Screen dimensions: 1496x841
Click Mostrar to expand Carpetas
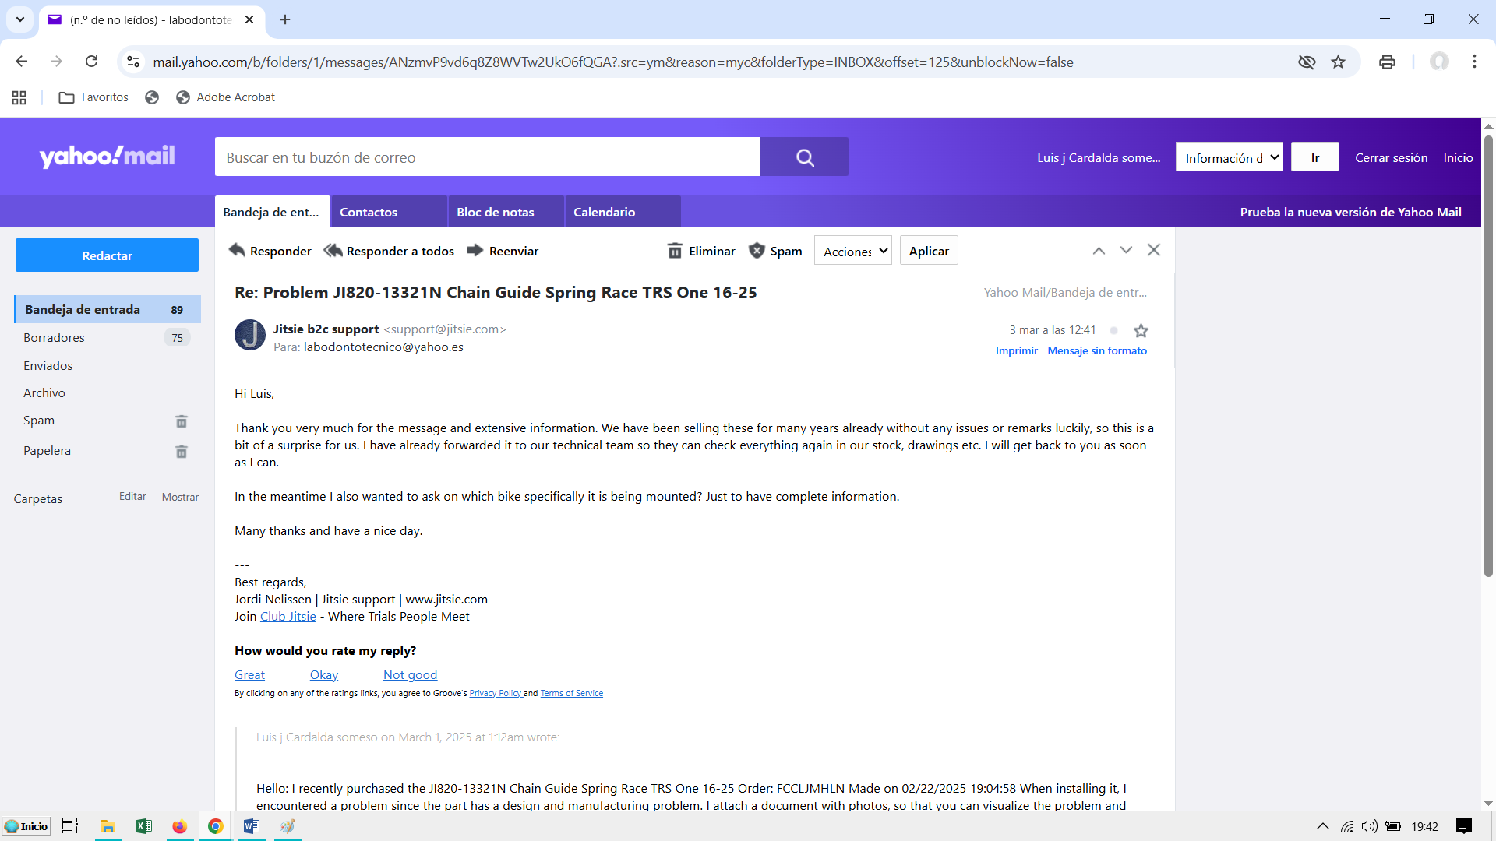coord(180,497)
